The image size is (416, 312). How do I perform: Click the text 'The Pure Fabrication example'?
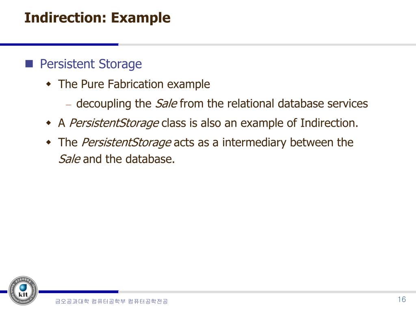pyautogui.click(x=134, y=84)
